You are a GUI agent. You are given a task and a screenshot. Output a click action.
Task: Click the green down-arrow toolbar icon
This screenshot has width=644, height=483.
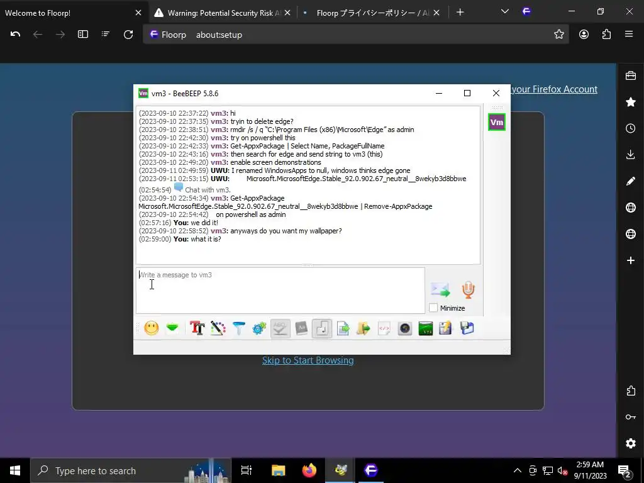point(172,328)
